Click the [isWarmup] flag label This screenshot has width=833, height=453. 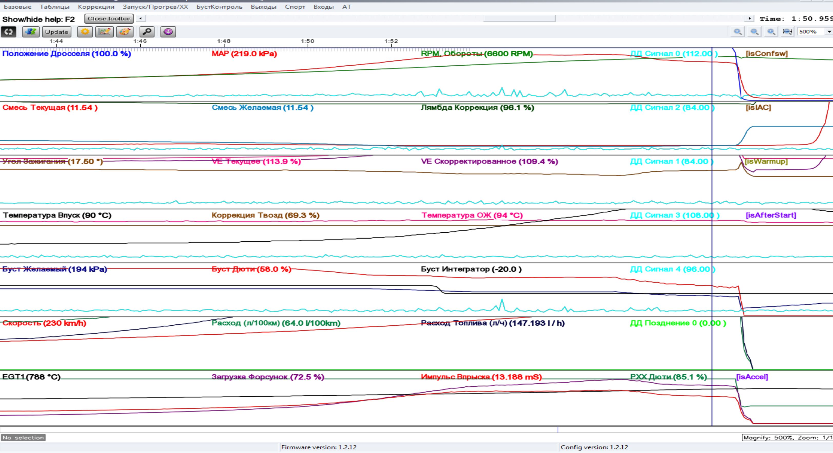pyautogui.click(x=766, y=161)
